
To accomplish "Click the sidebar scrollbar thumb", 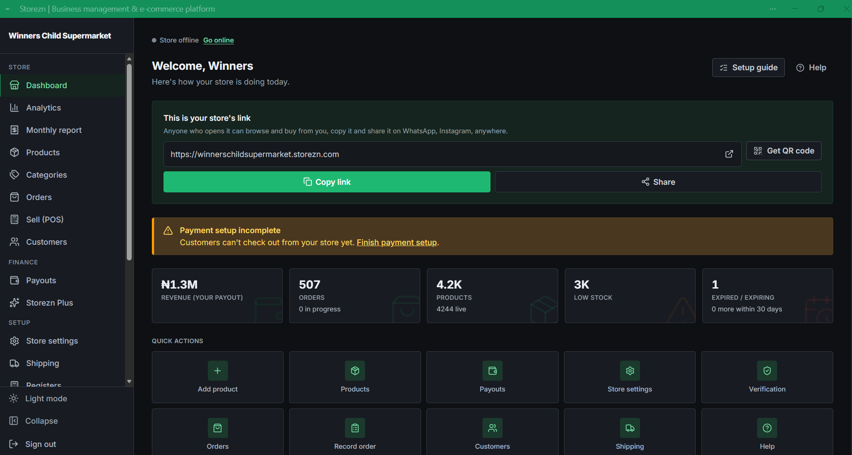I will [129, 162].
